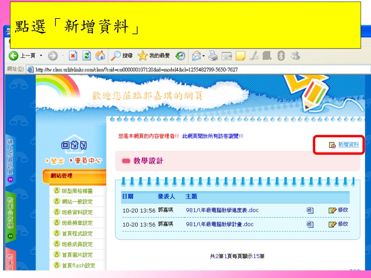Click the browser Forward arrow button
This screenshot has height=278, width=371.
[x=53, y=56]
